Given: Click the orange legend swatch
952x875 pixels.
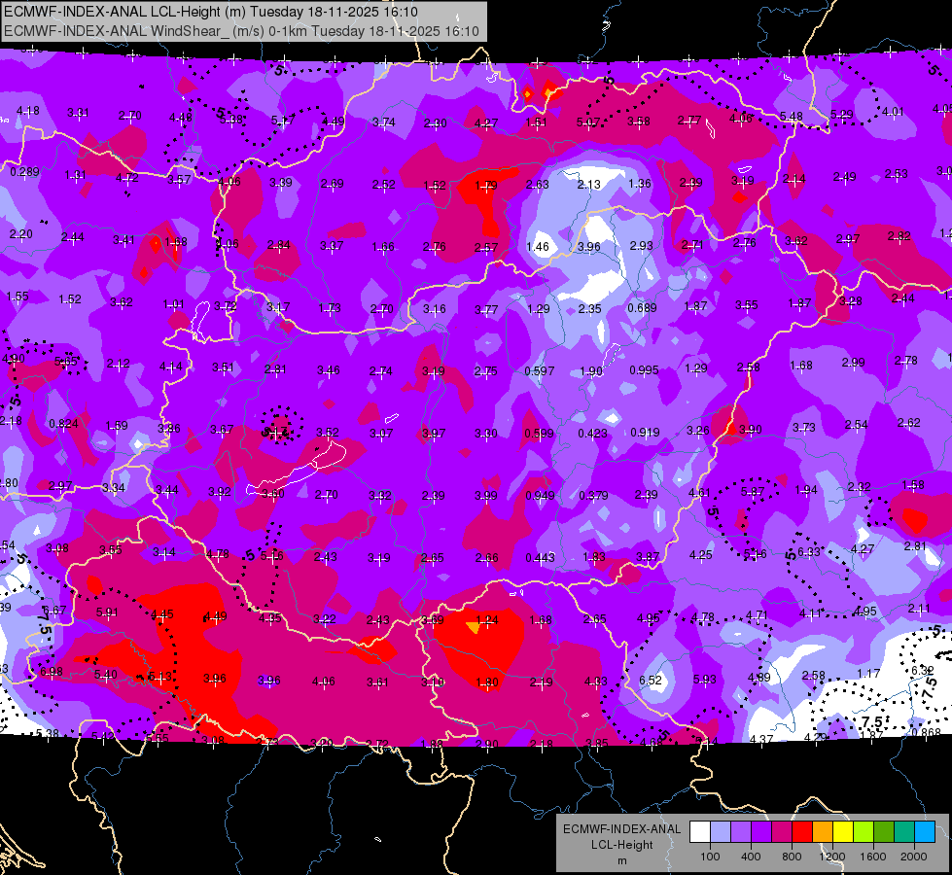Looking at the screenshot, I should (x=823, y=832).
